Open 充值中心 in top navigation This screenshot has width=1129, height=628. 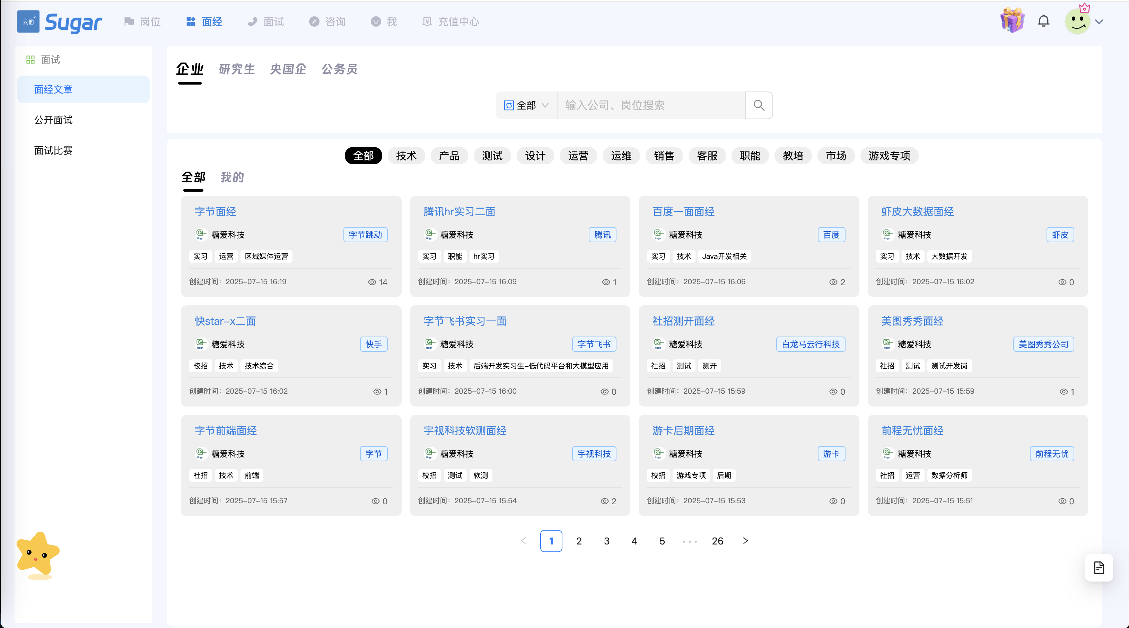coord(450,21)
